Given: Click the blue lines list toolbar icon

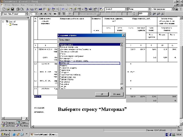Looking at the screenshot, I should [x=86, y=9].
